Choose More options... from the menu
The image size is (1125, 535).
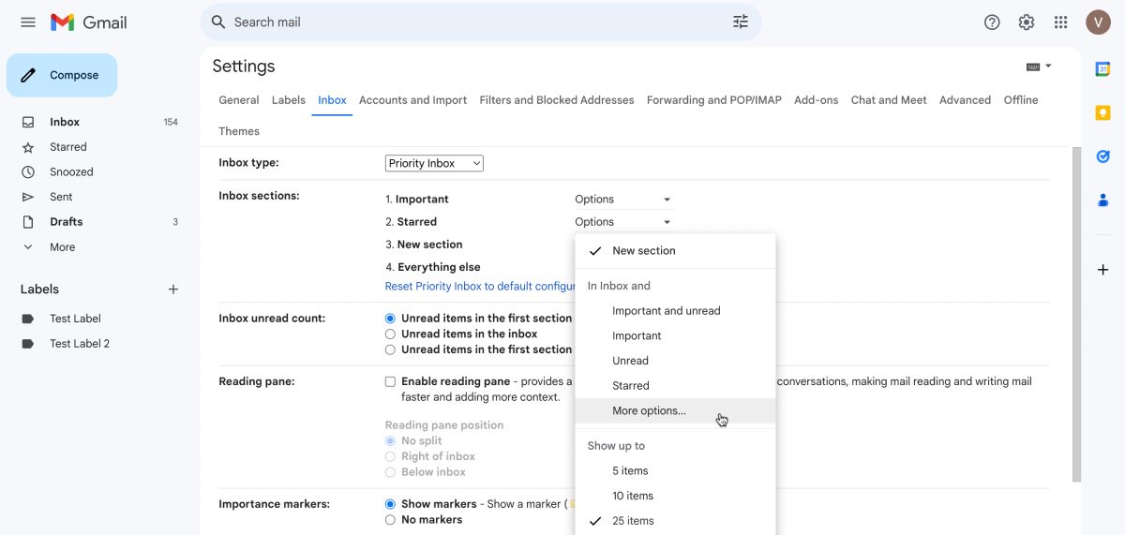click(649, 410)
